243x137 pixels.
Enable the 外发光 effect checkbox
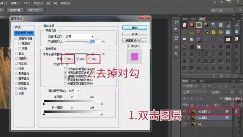16,88
